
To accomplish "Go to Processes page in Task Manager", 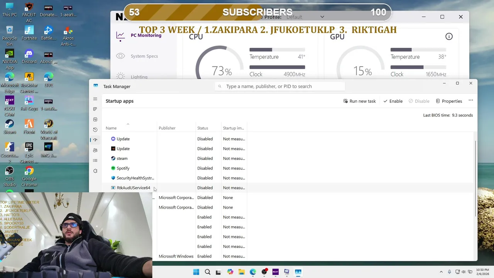I will pos(95,109).
